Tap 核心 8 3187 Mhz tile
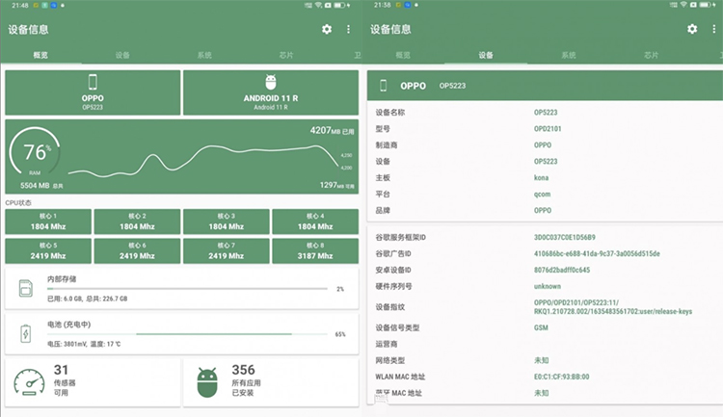The height and width of the screenshot is (417, 723). tap(315, 251)
